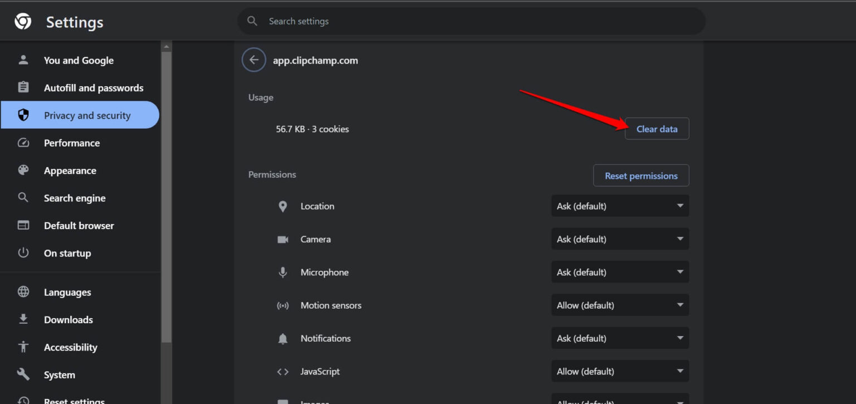Open Languages settings via globe icon
The image size is (856, 404).
[23, 291]
